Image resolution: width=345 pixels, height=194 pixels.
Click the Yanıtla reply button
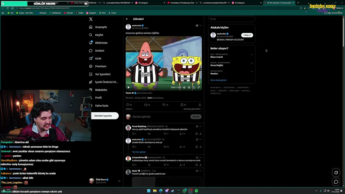coord(196,117)
